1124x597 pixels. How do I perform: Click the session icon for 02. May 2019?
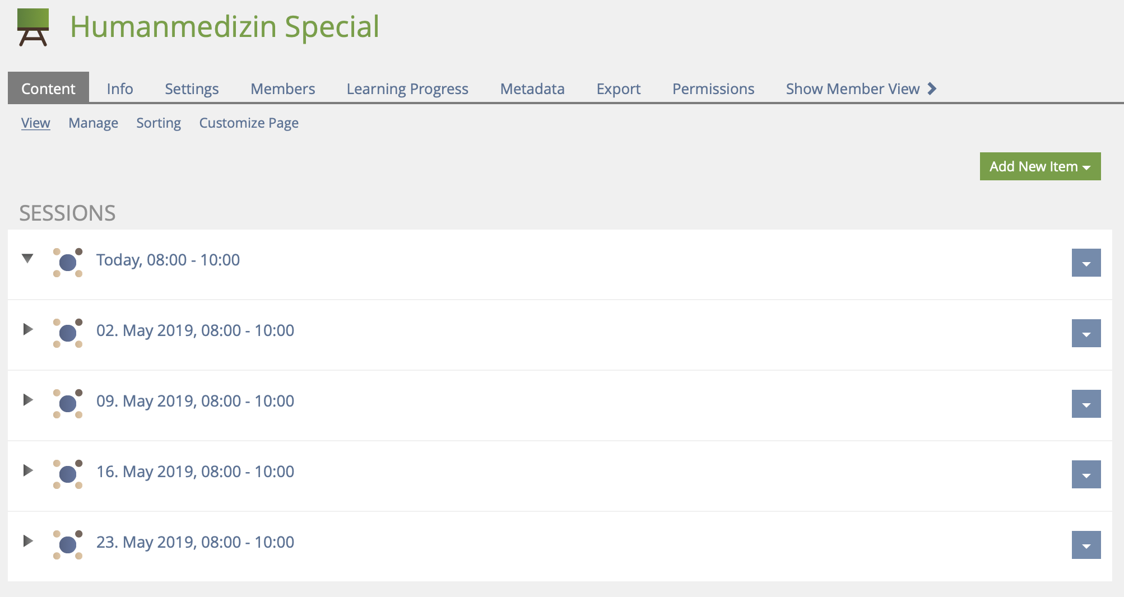pos(68,333)
